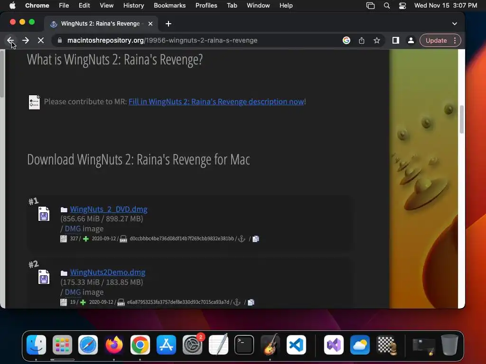Stop loading the page

pyautogui.click(x=41, y=40)
